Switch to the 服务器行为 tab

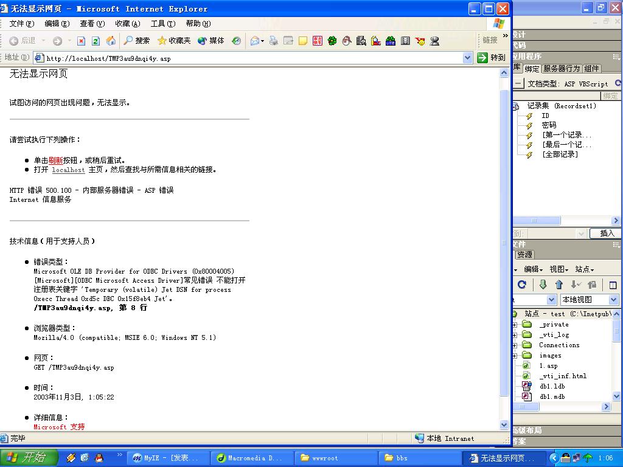pyautogui.click(x=561, y=69)
